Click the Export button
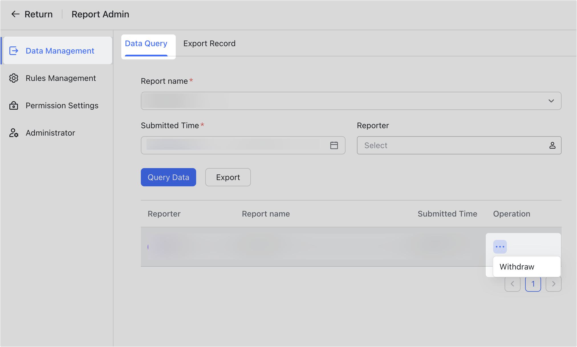This screenshot has width=577, height=347. point(227,177)
